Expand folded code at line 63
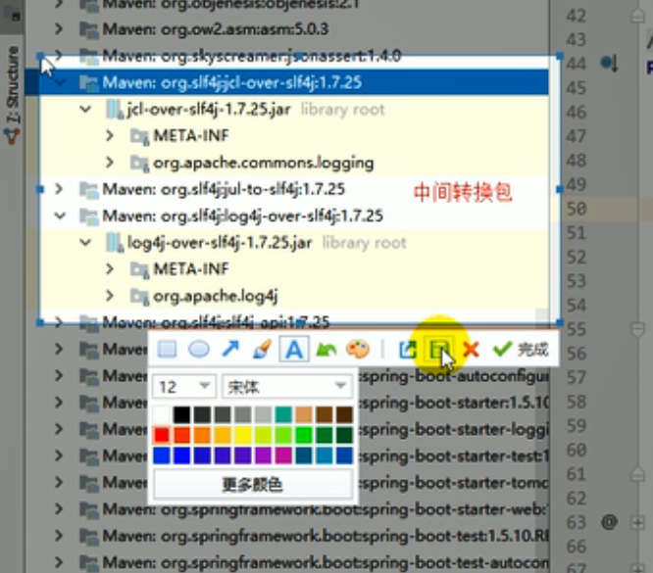 pos(638,522)
